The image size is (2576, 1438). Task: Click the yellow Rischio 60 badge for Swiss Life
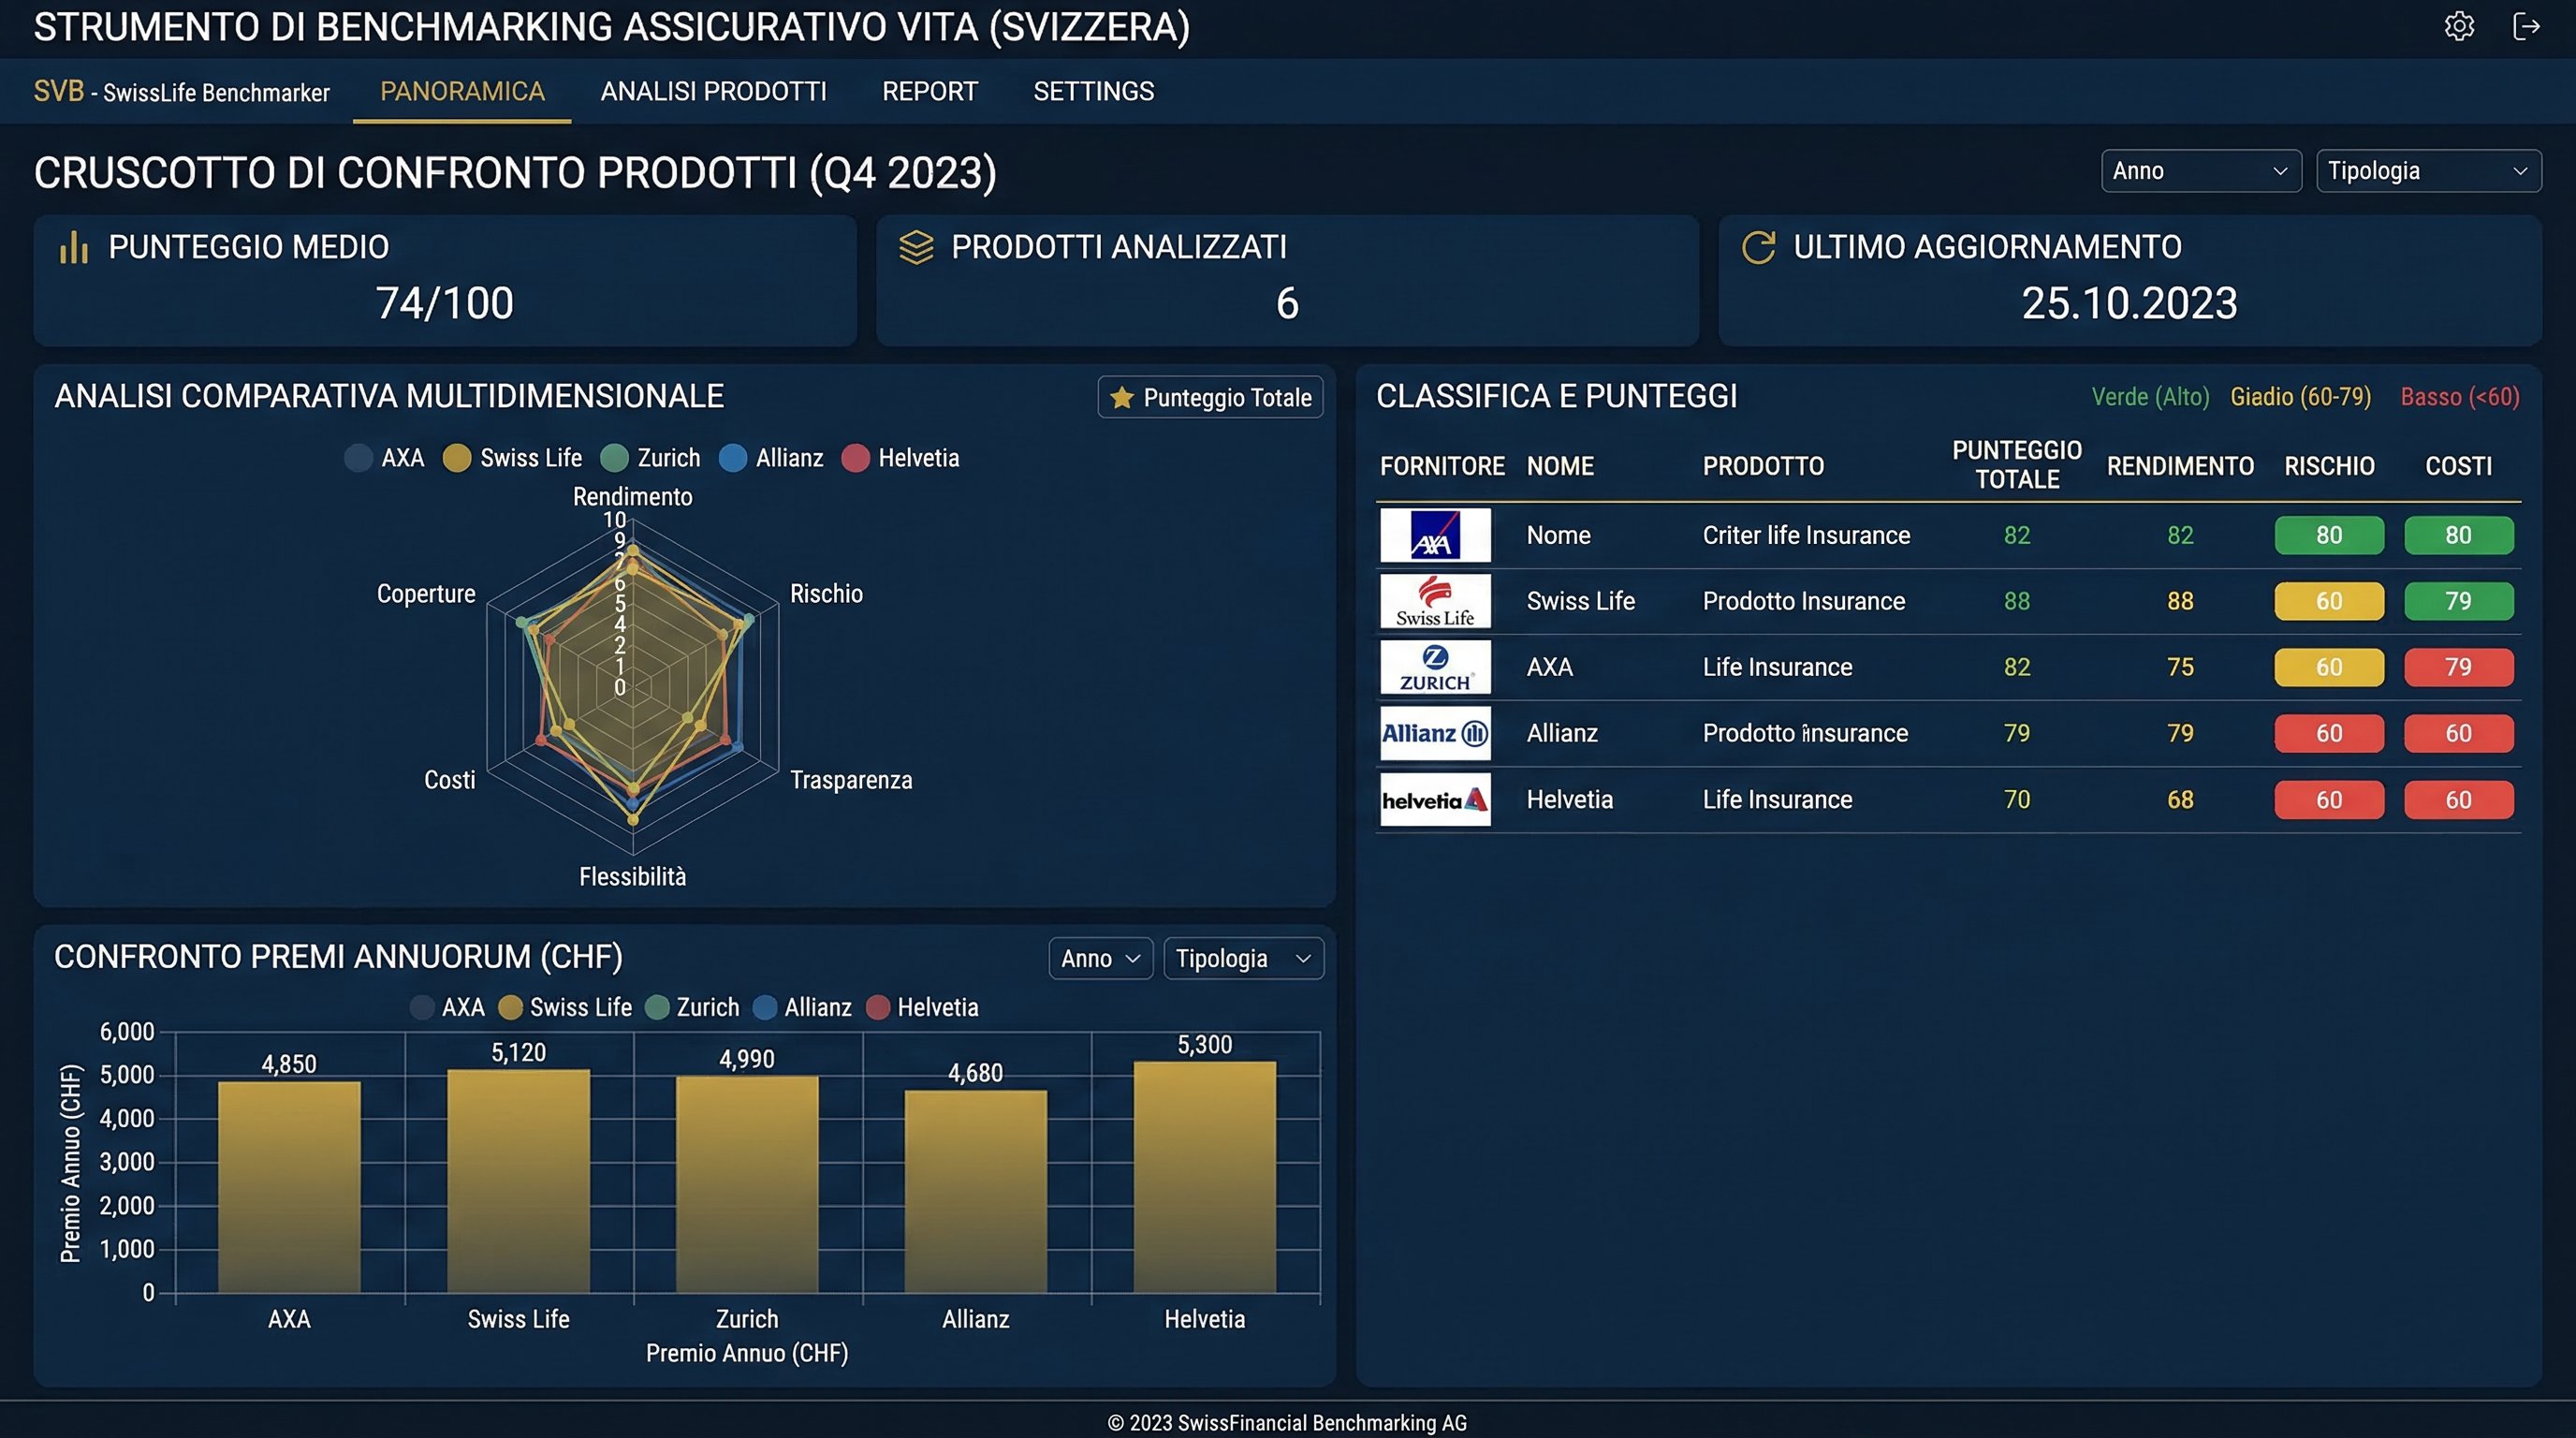coord(2328,601)
